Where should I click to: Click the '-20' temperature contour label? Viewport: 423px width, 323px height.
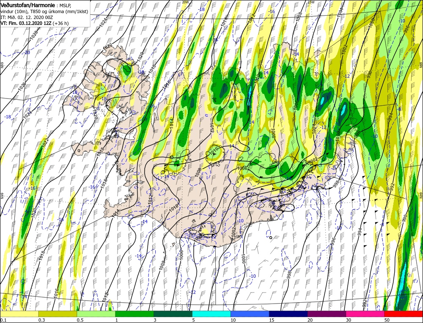click(x=26, y=52)
